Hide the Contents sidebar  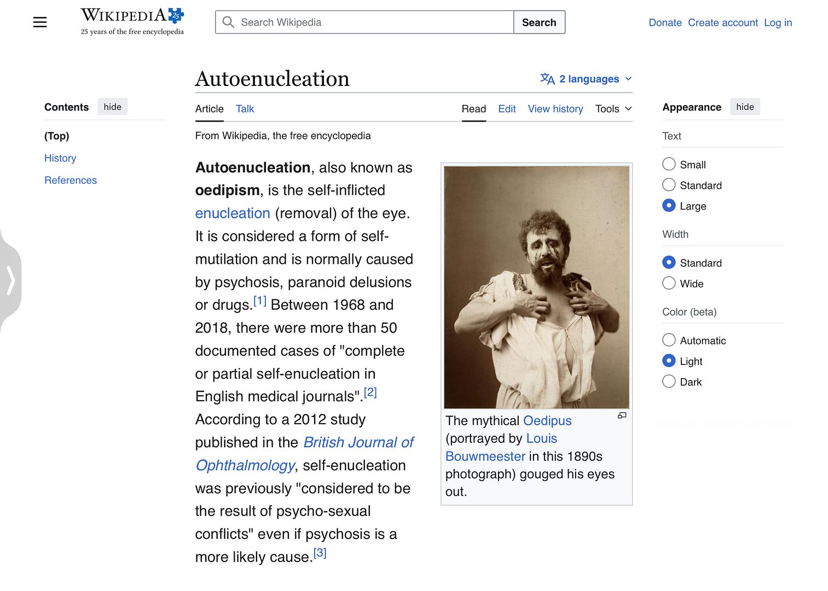tap(112, 107)
